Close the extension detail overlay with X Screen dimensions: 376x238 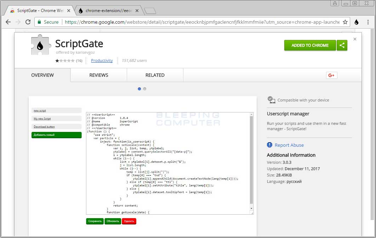pyautogui.click(x=355, y=39)
